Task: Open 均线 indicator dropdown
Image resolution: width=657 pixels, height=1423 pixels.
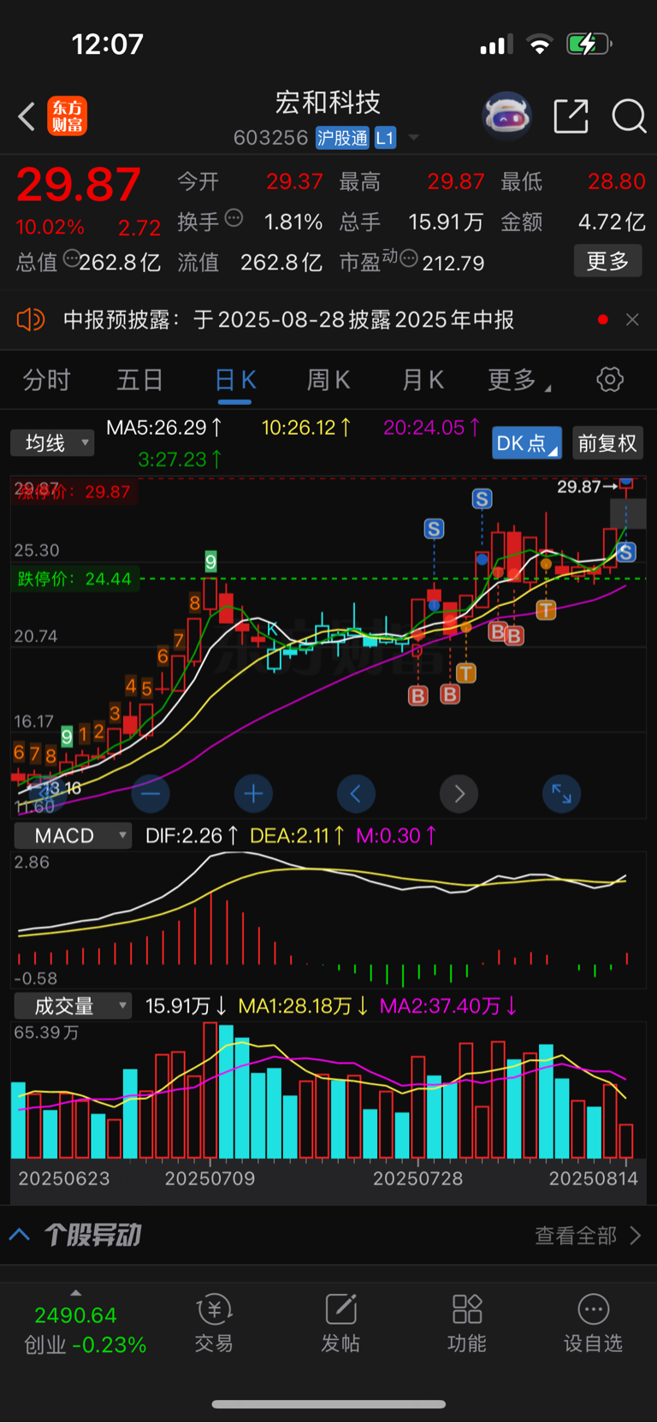Action: (52, 442)
